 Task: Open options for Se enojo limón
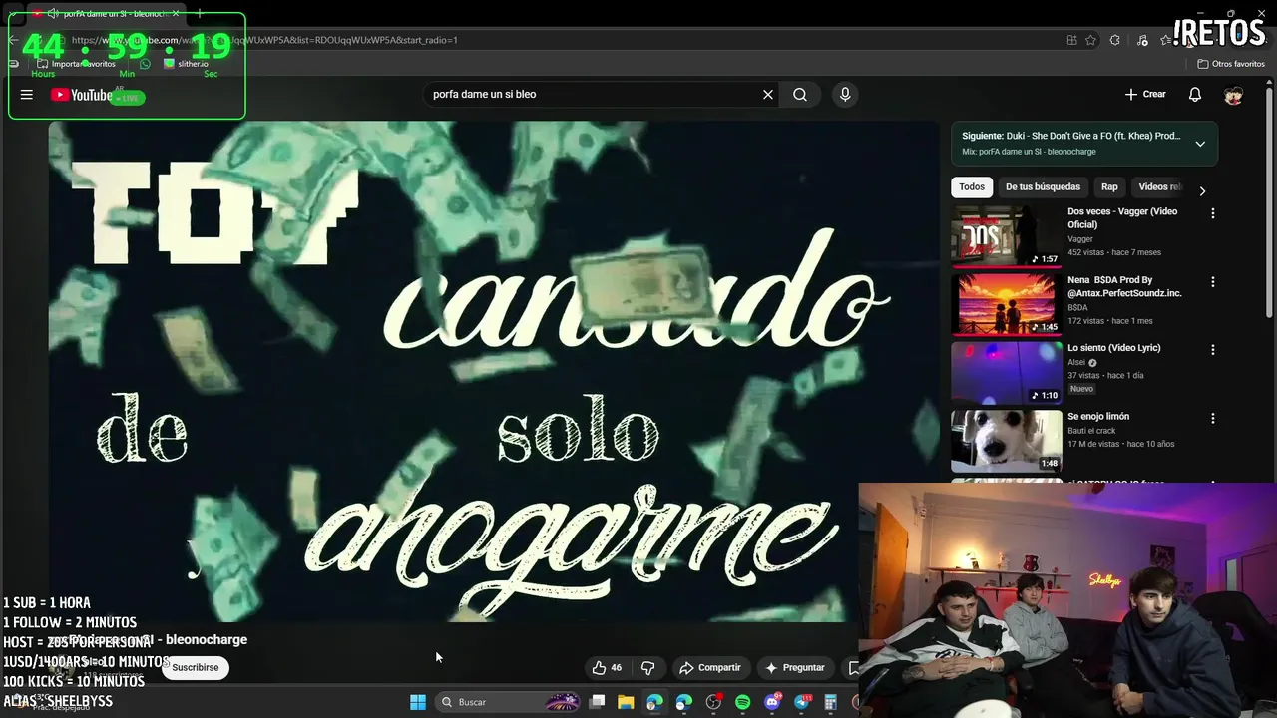tap(1213, 419)
